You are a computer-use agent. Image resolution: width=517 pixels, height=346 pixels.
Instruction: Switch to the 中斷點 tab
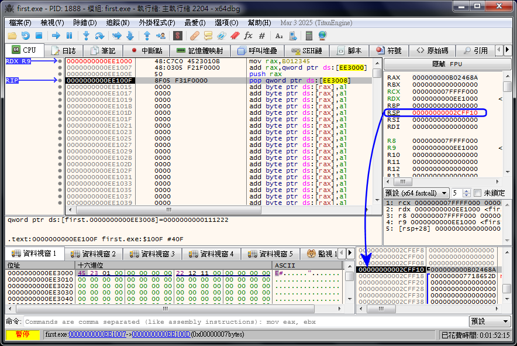147,51
